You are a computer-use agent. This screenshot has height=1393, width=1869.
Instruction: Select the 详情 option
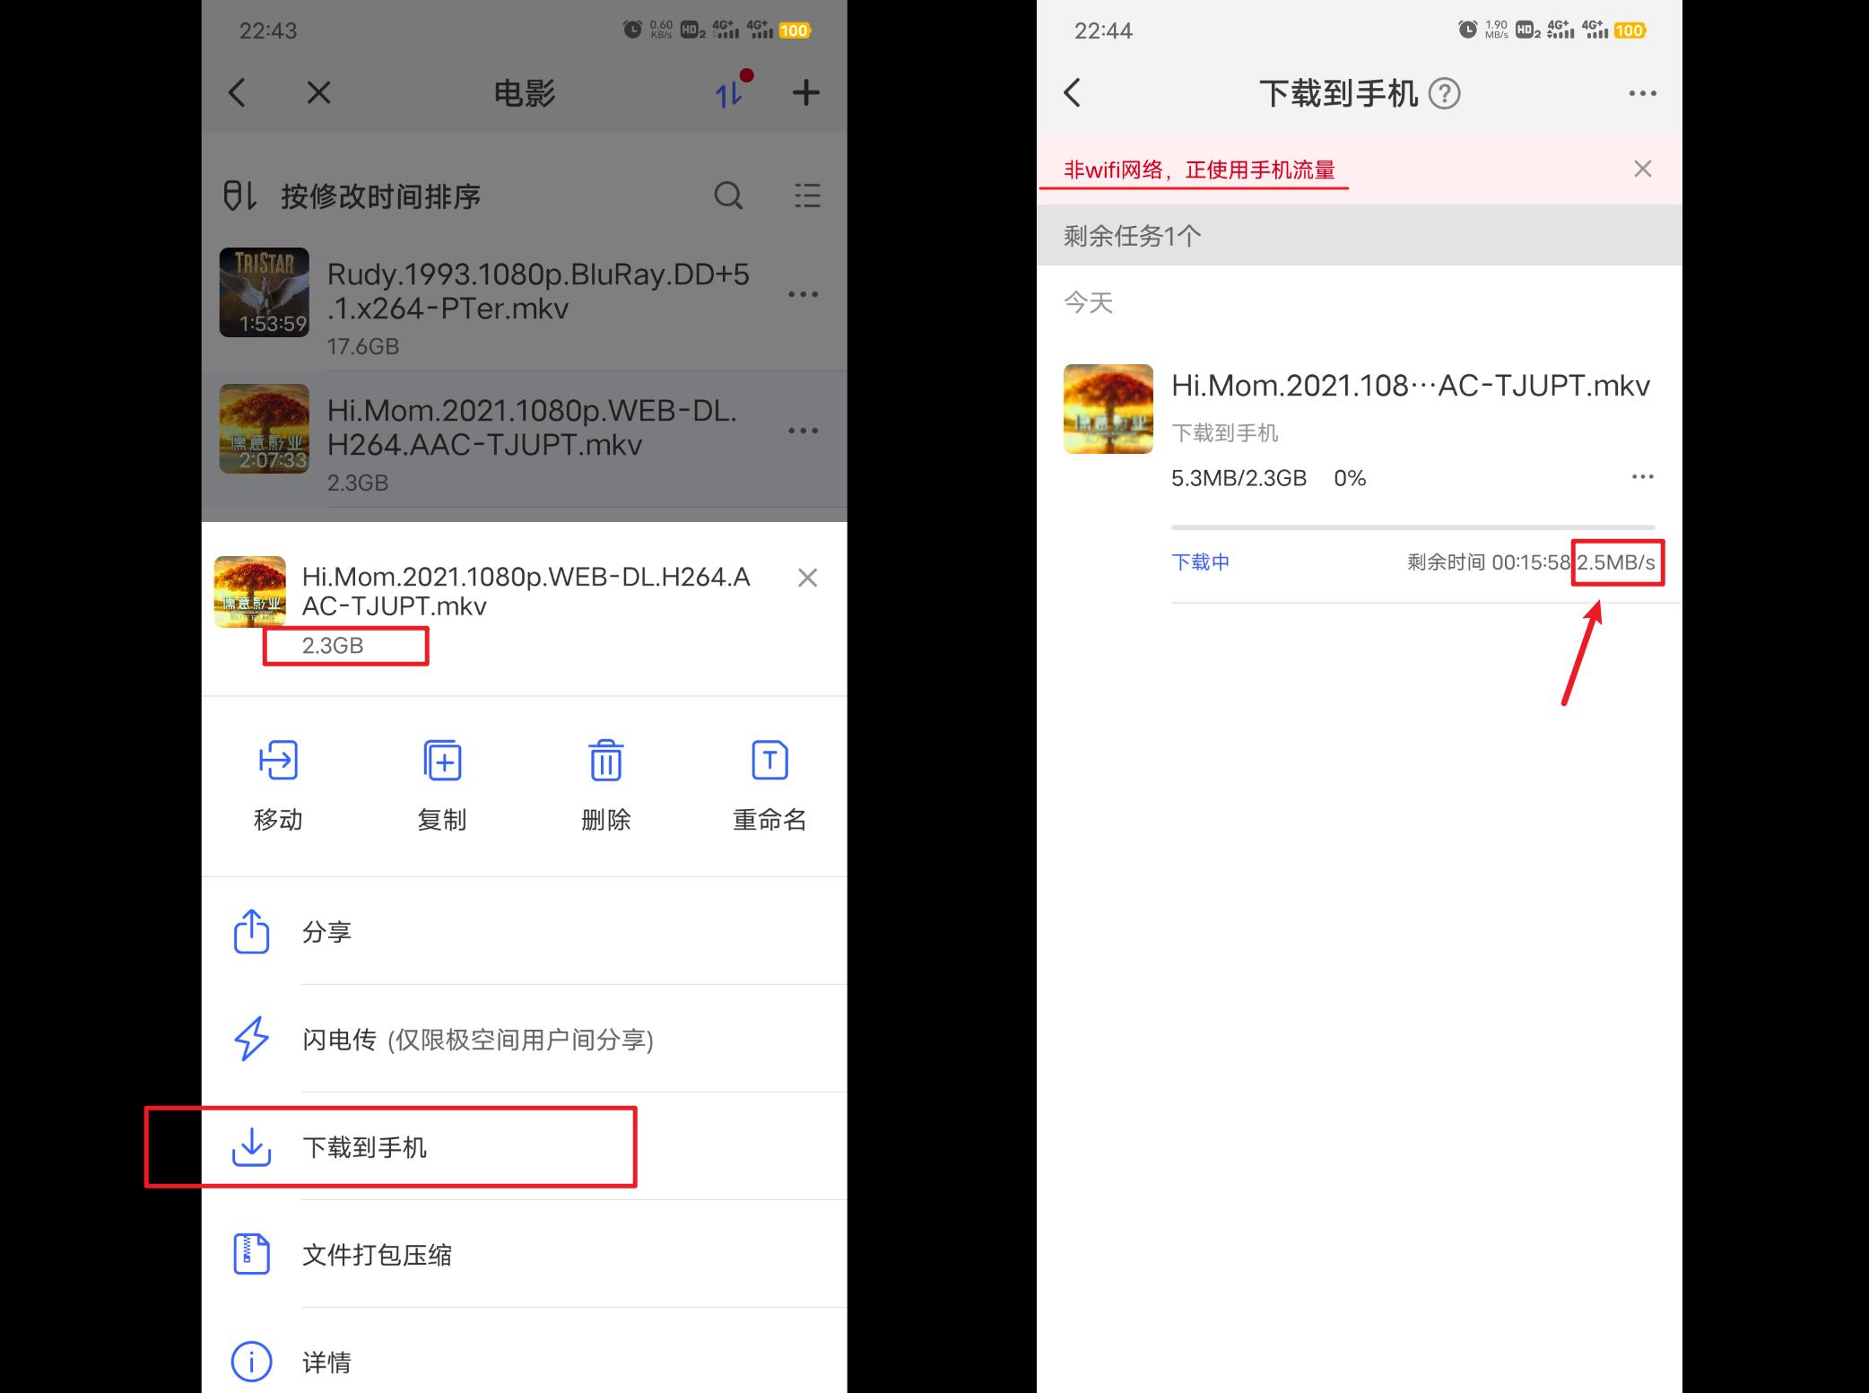326,1362
